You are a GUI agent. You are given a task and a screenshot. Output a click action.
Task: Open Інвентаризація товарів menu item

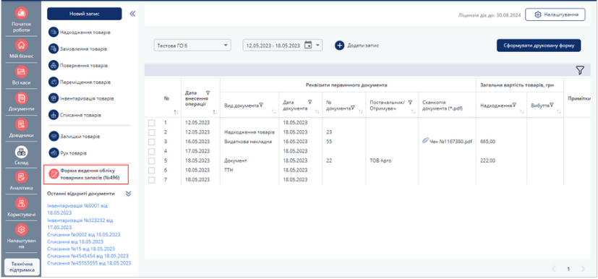tap(87, 99)
